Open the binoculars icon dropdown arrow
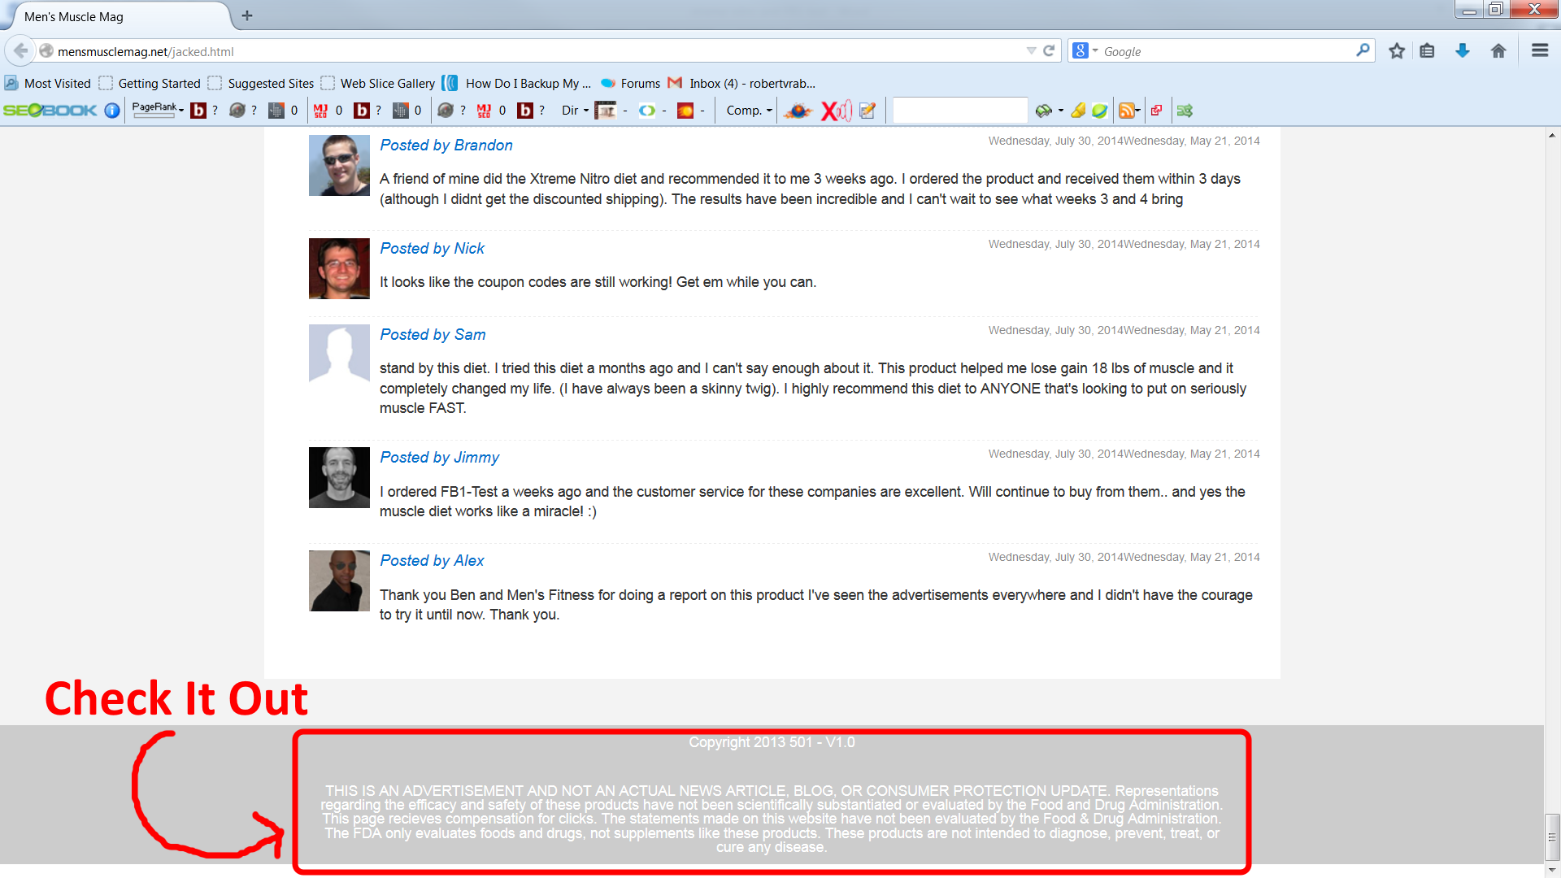The image size is (1561, 878). 1060,111
